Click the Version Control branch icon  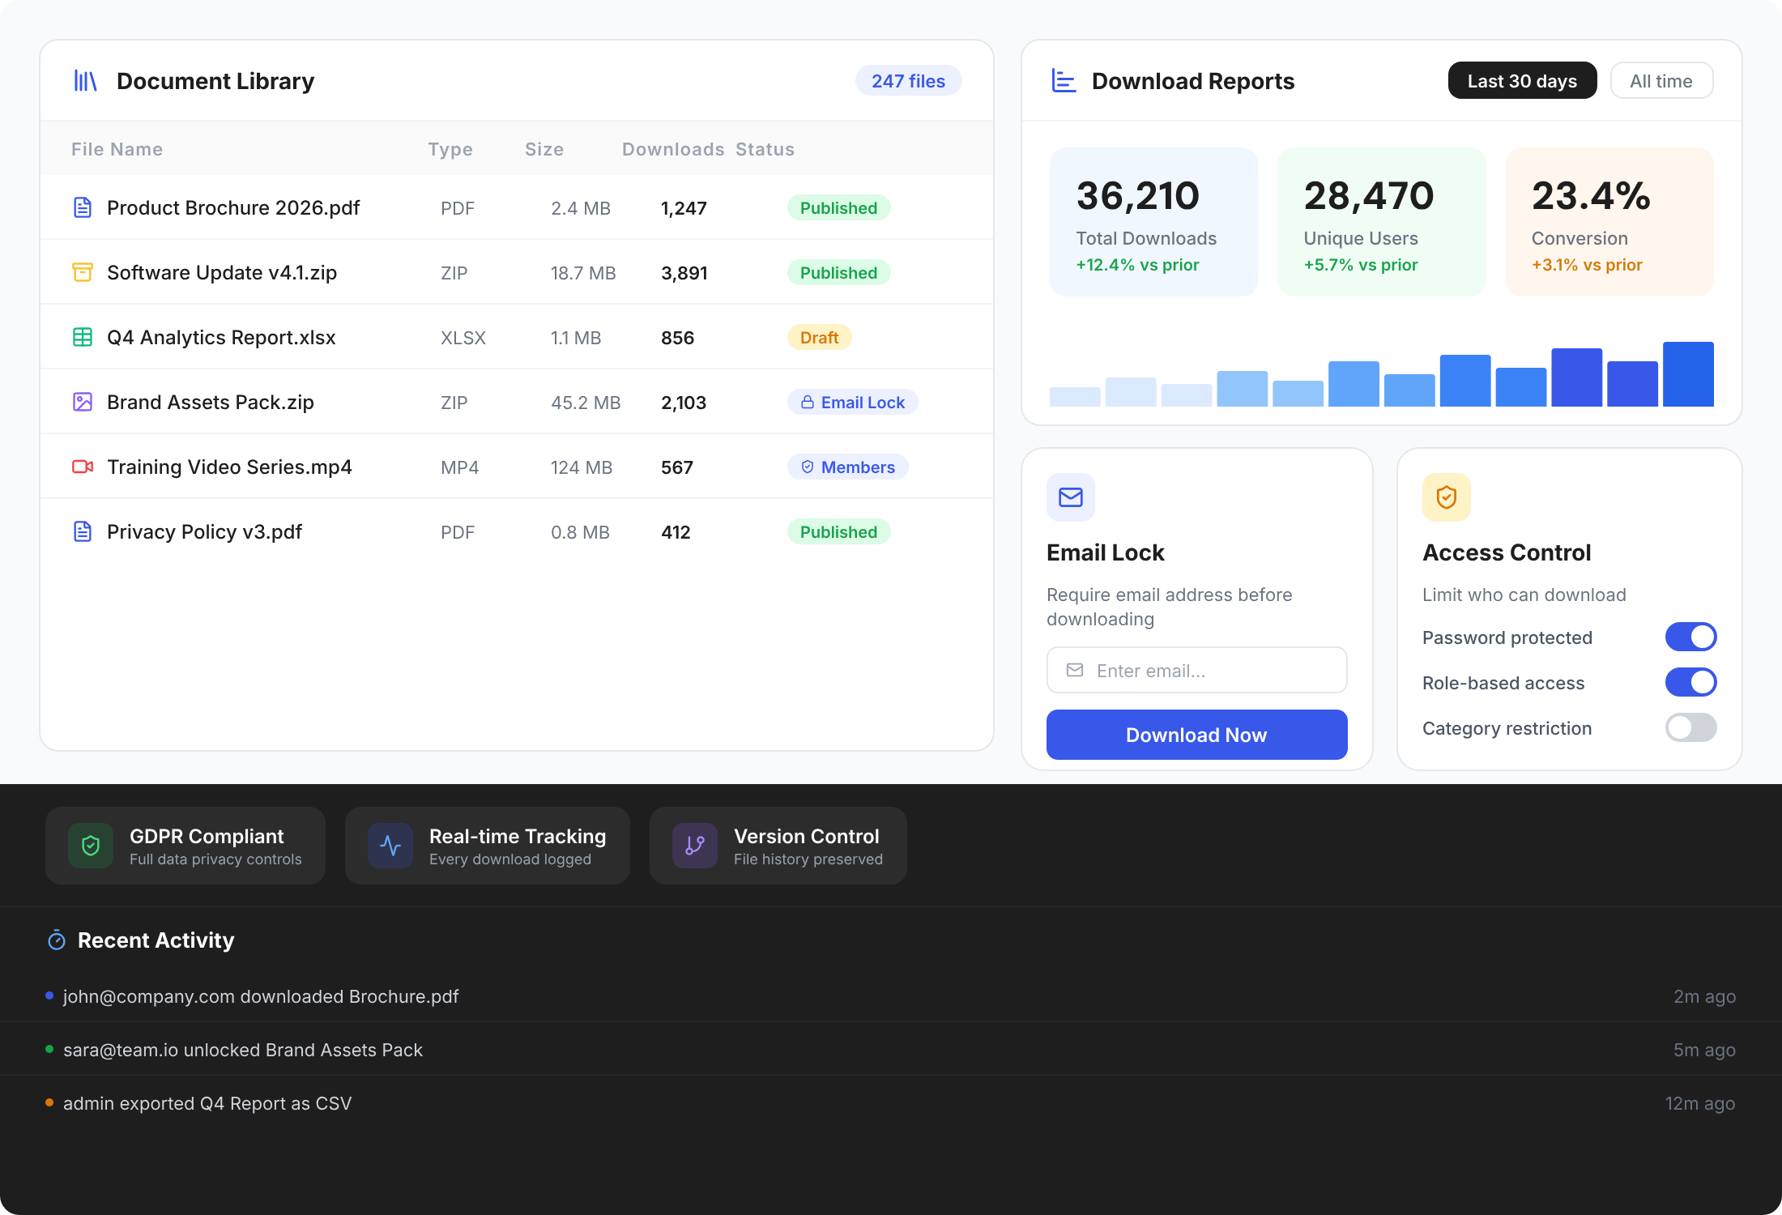point(695,846)
